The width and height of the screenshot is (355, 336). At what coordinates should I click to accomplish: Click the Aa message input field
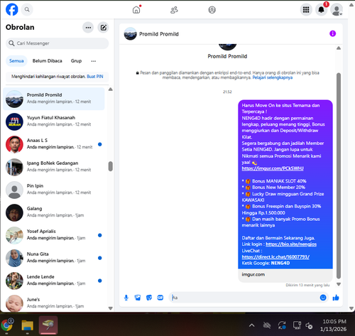[x=244, y=298]
